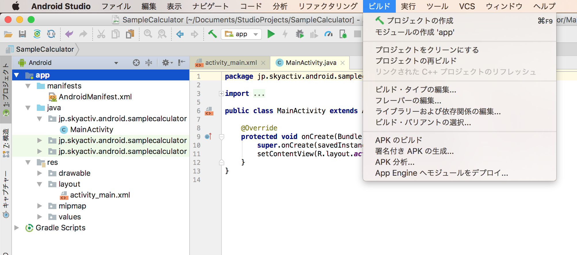Navigate back with the left arrow icon
The width and height of the screenshot is (577, 255).
pos(180,34)
